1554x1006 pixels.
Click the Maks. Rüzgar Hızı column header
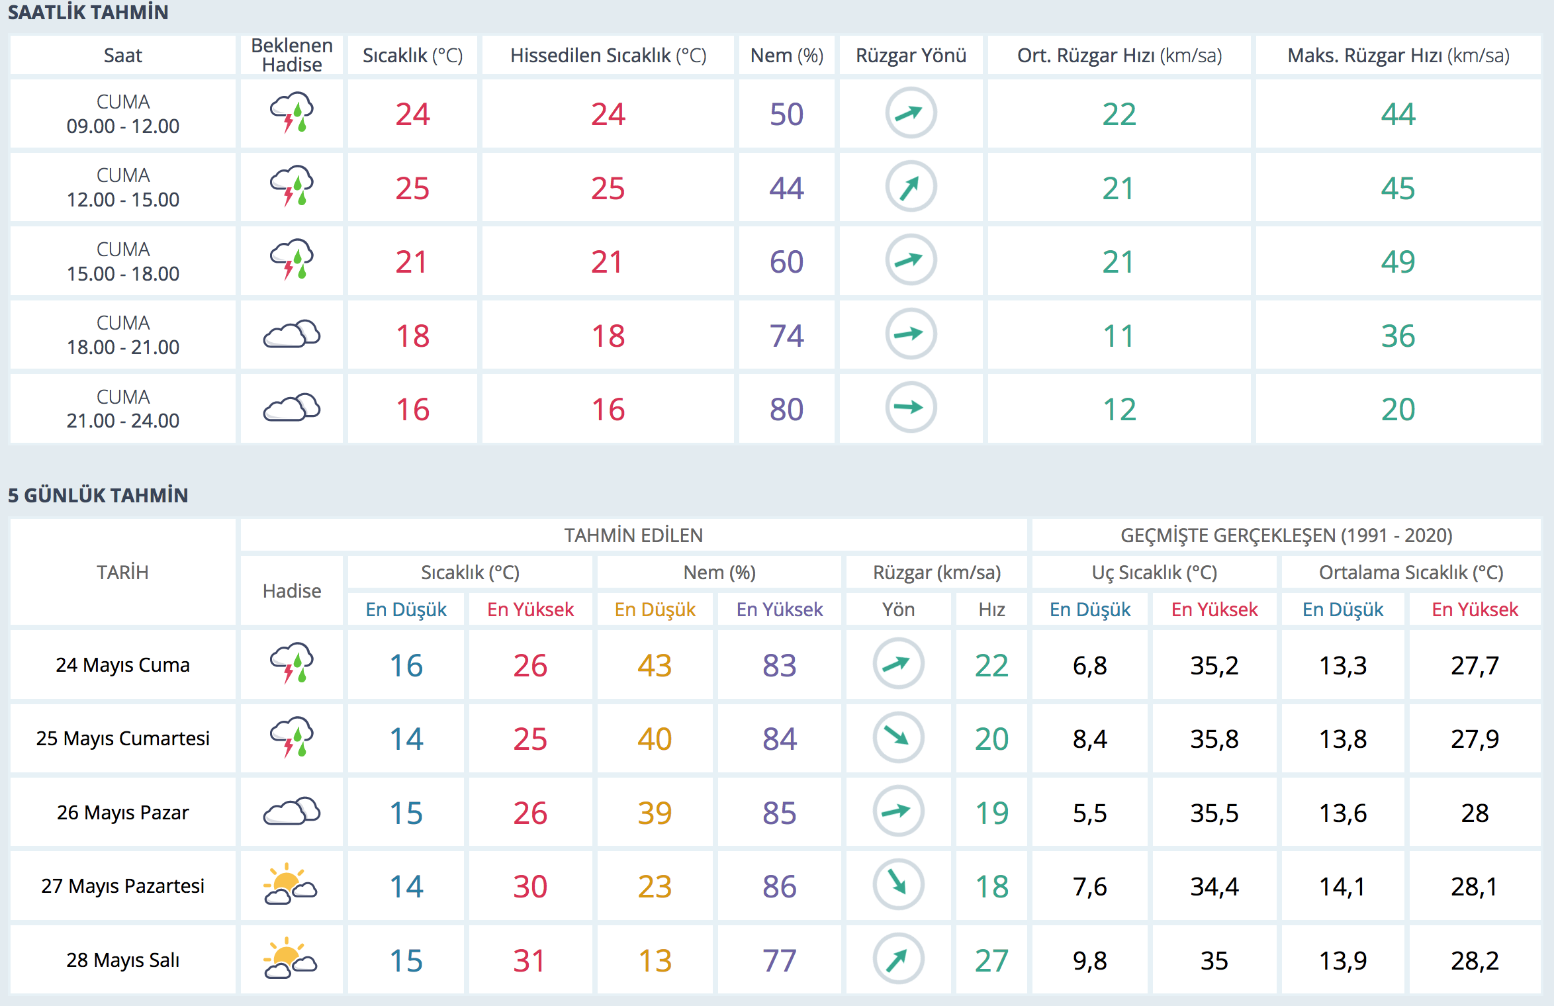click(x=1398, y=56)
